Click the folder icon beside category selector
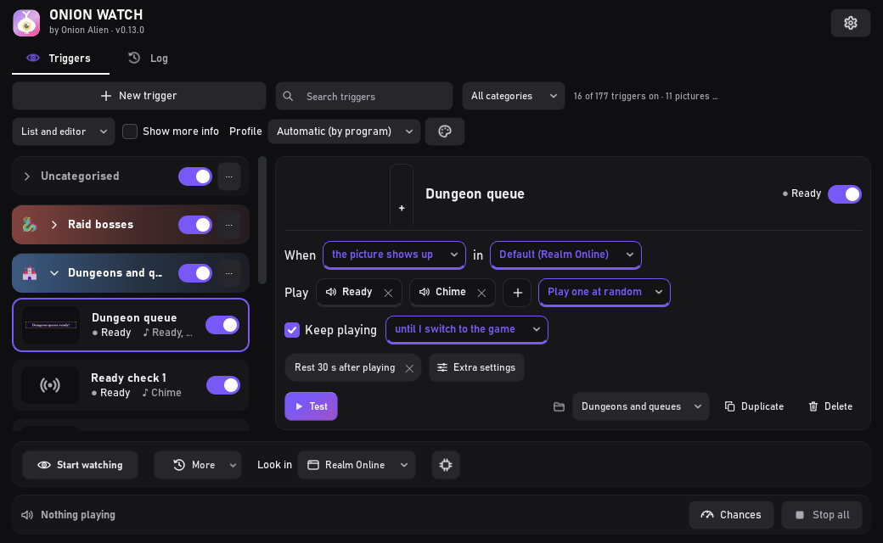This screenshot has height=543, width=883. 559,406
